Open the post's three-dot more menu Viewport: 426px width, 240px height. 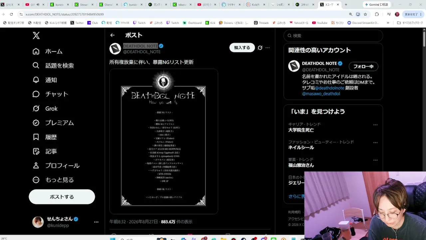coord(268,48)
